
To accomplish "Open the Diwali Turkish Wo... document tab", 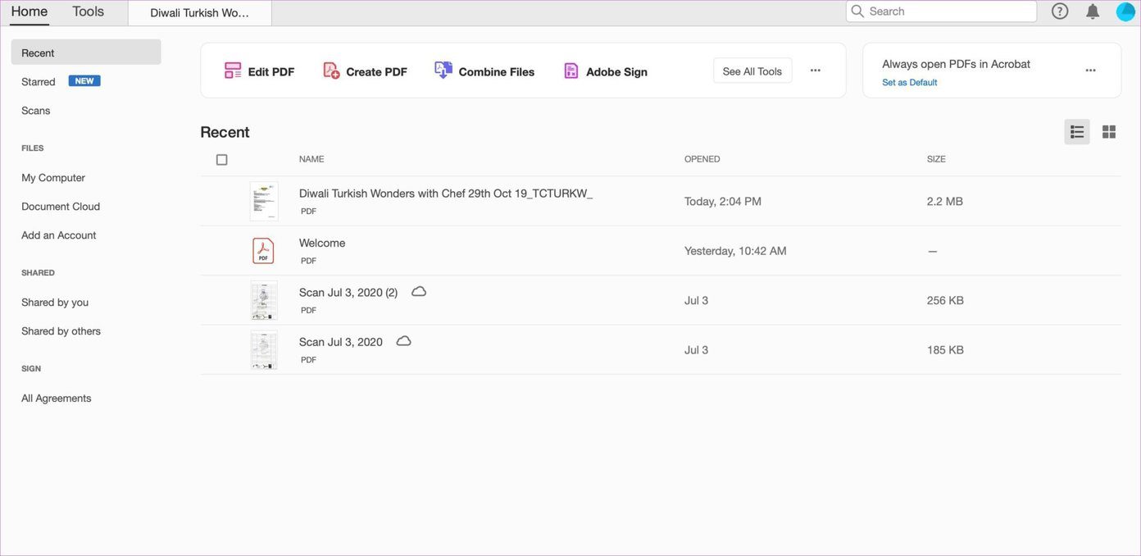I will [x=199, y=13].
